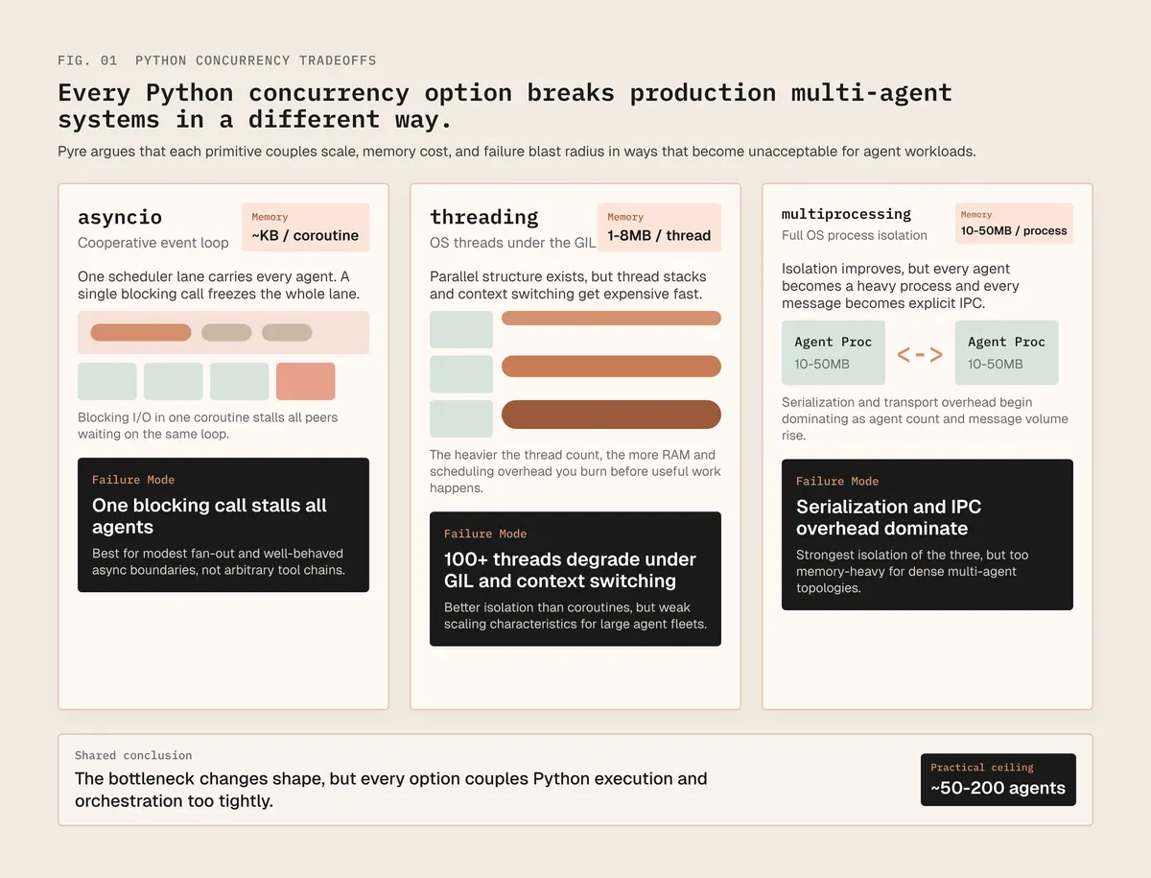Click the multiprocessing heading

[x=844, y=213]
